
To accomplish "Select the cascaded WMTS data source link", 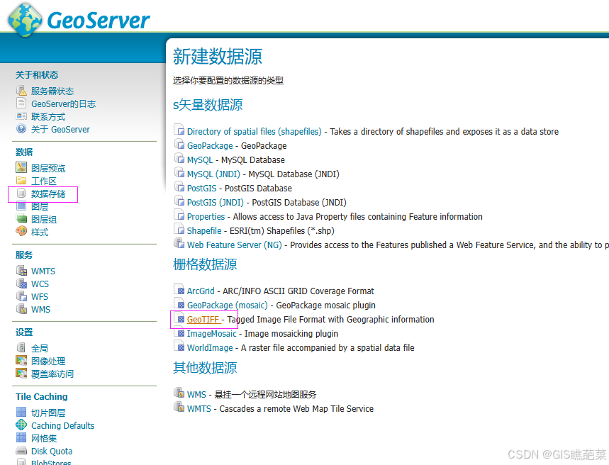I will tap(199, 409).
